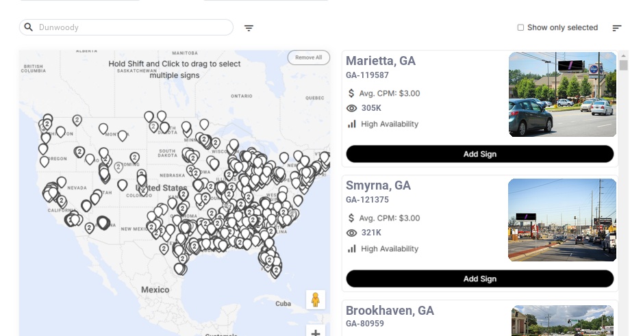Viewport: 630px width, 336px height.
Task: Click the Smyrna availability bars icon
Action: click(352, 248)
